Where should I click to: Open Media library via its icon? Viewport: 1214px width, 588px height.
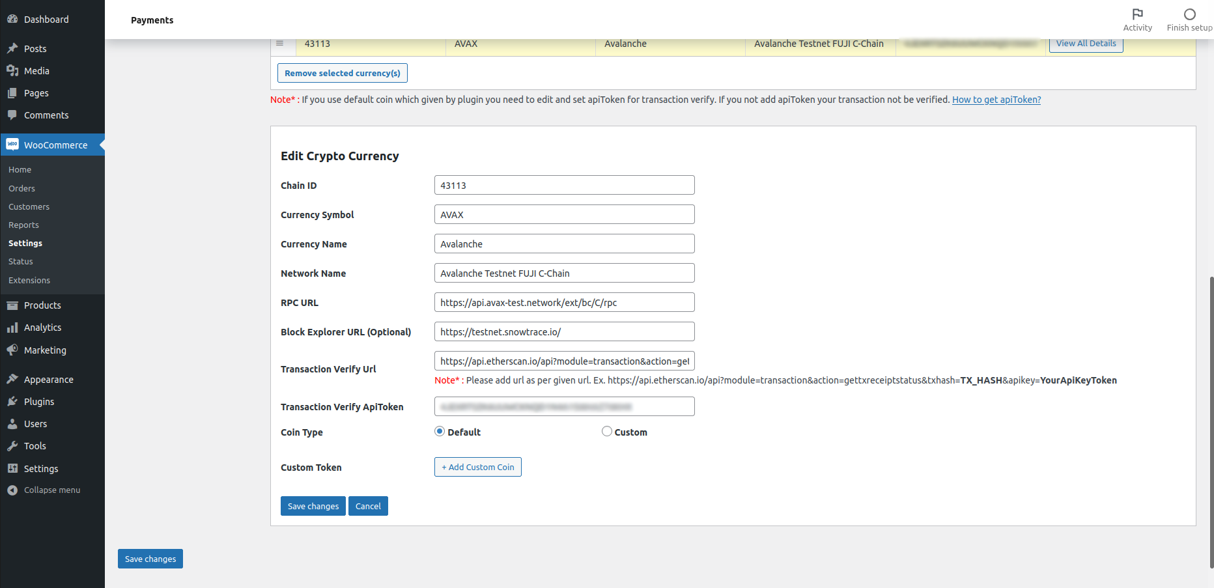pos(12,71)
